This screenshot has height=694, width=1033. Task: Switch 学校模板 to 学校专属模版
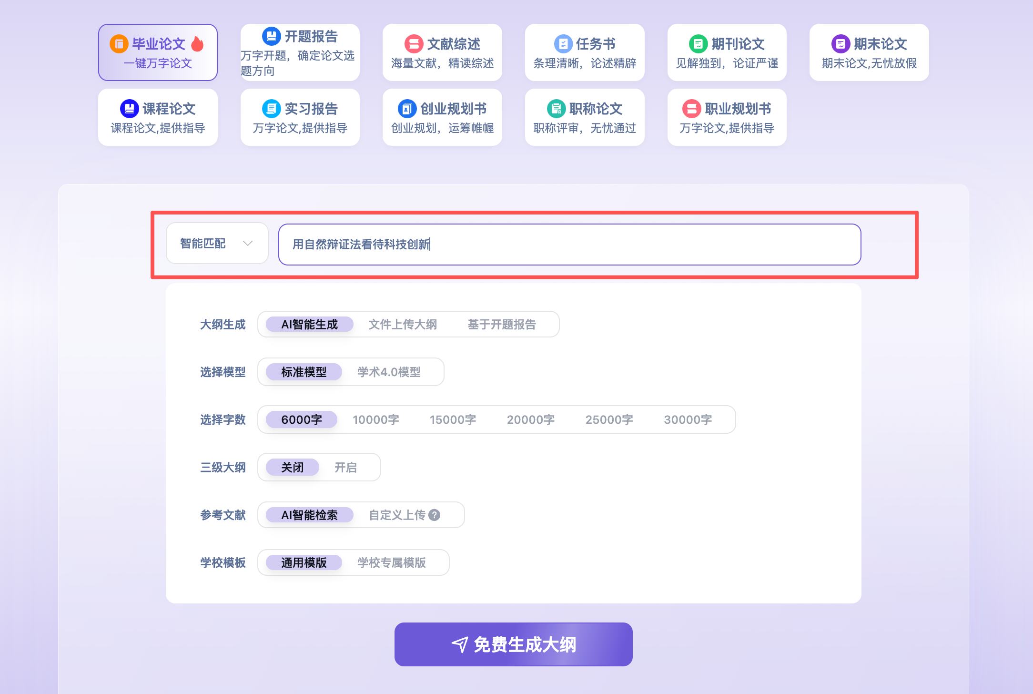coord(393,562)
